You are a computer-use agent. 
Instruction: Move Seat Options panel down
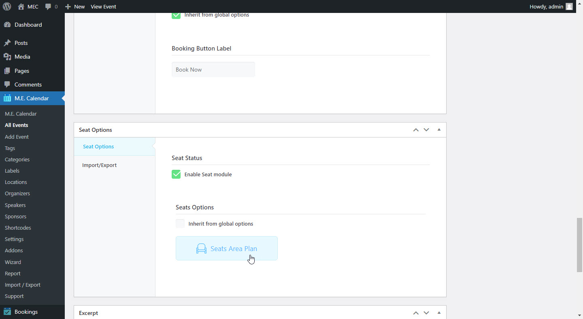tap(426, 130)
